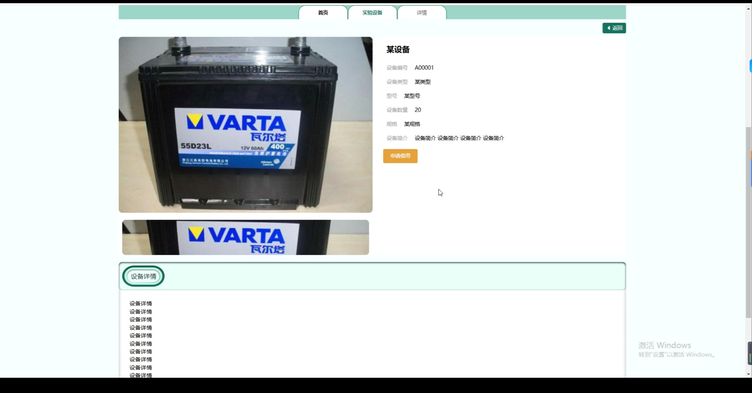Open the 详情 tab

421,13
